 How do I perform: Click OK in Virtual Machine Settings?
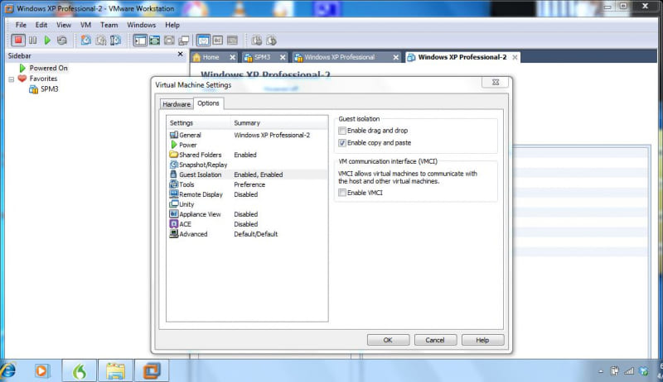tap(388, 340)
